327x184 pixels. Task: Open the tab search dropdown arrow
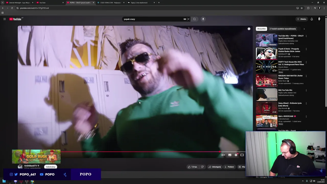[x=3, y=3]
